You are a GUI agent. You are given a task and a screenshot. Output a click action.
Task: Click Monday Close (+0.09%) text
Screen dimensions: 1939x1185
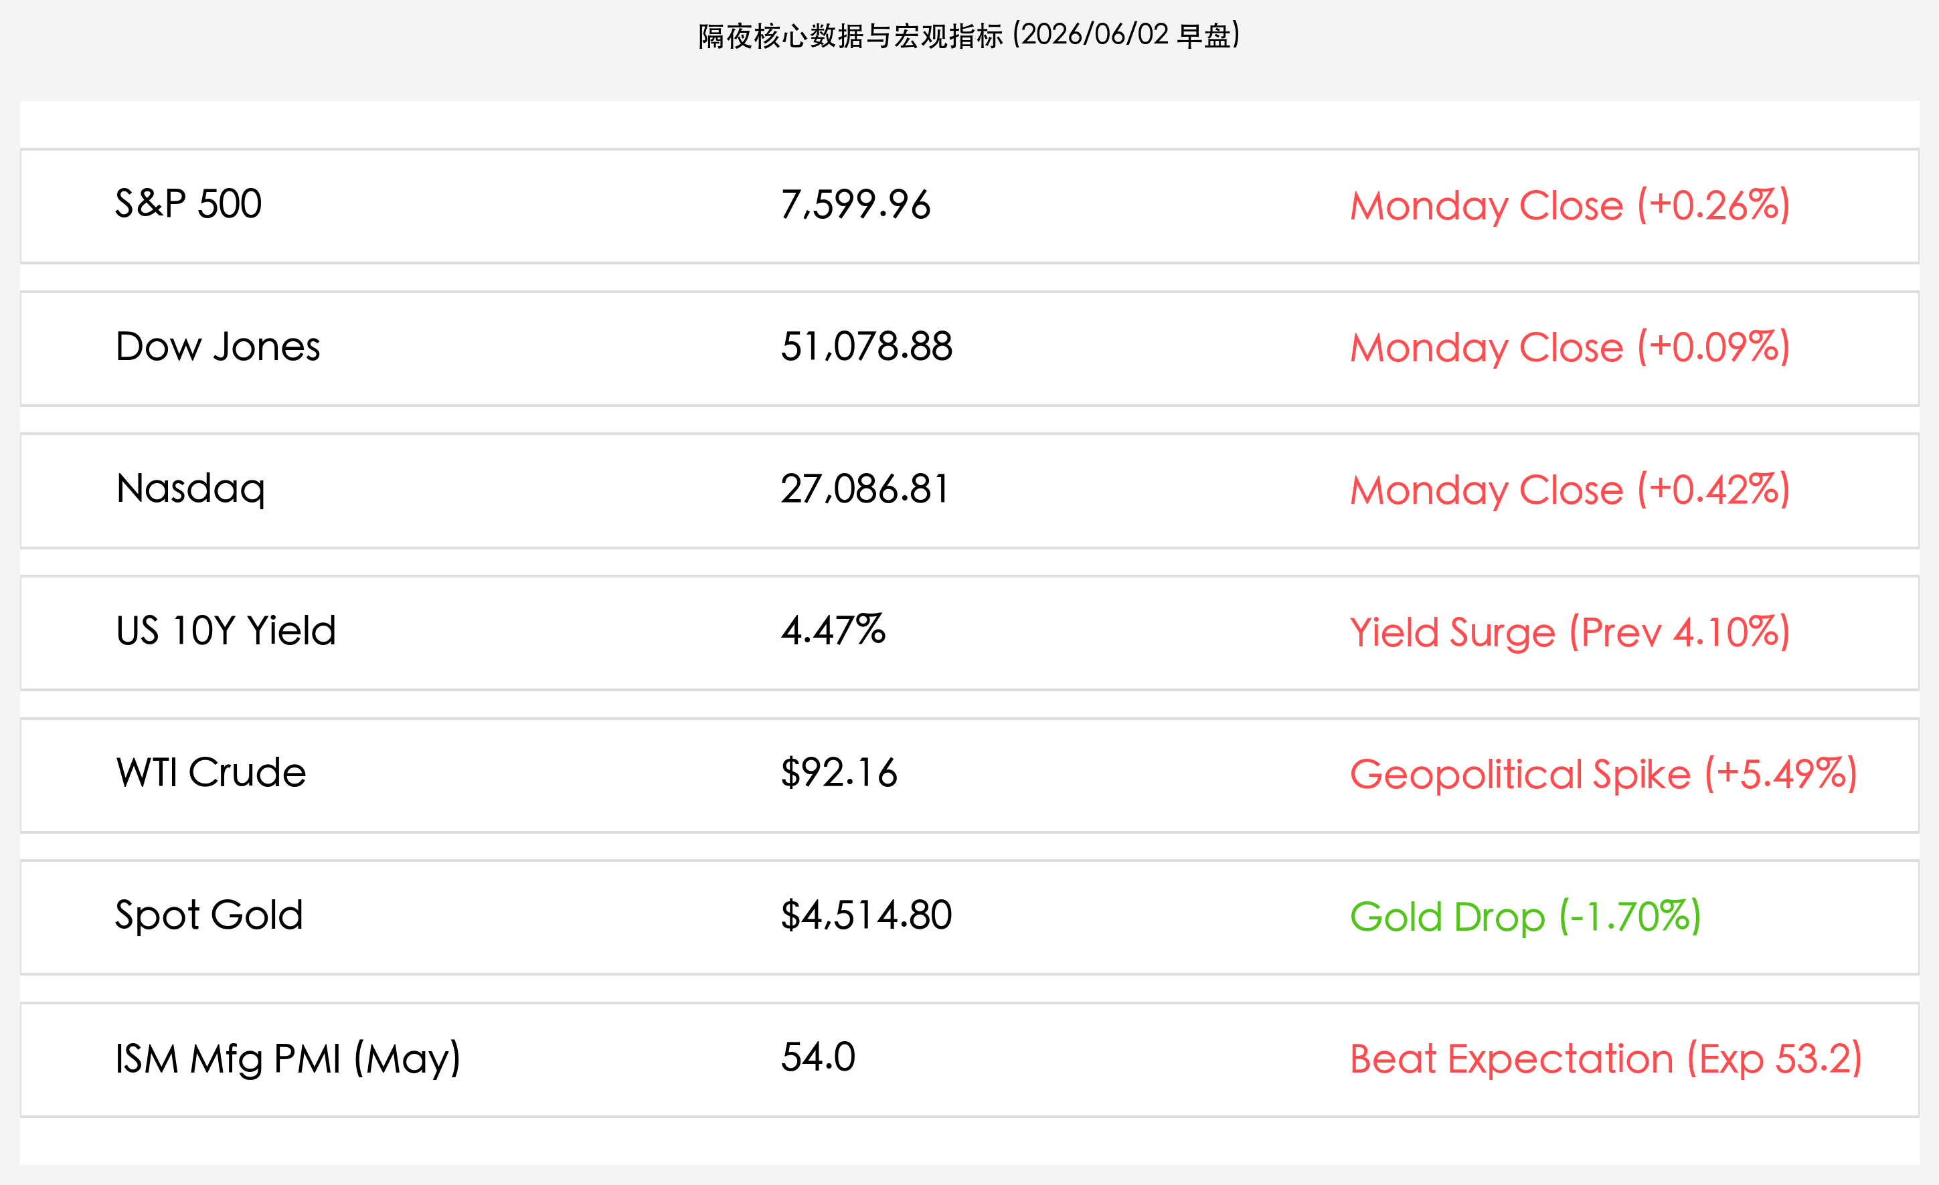pos(1570,348)
